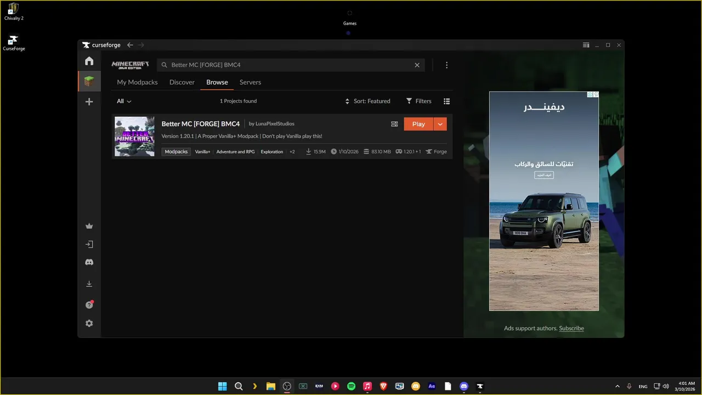Click the ad info icon on the advertisement
The image size is (702, 395).
(590, 94)
